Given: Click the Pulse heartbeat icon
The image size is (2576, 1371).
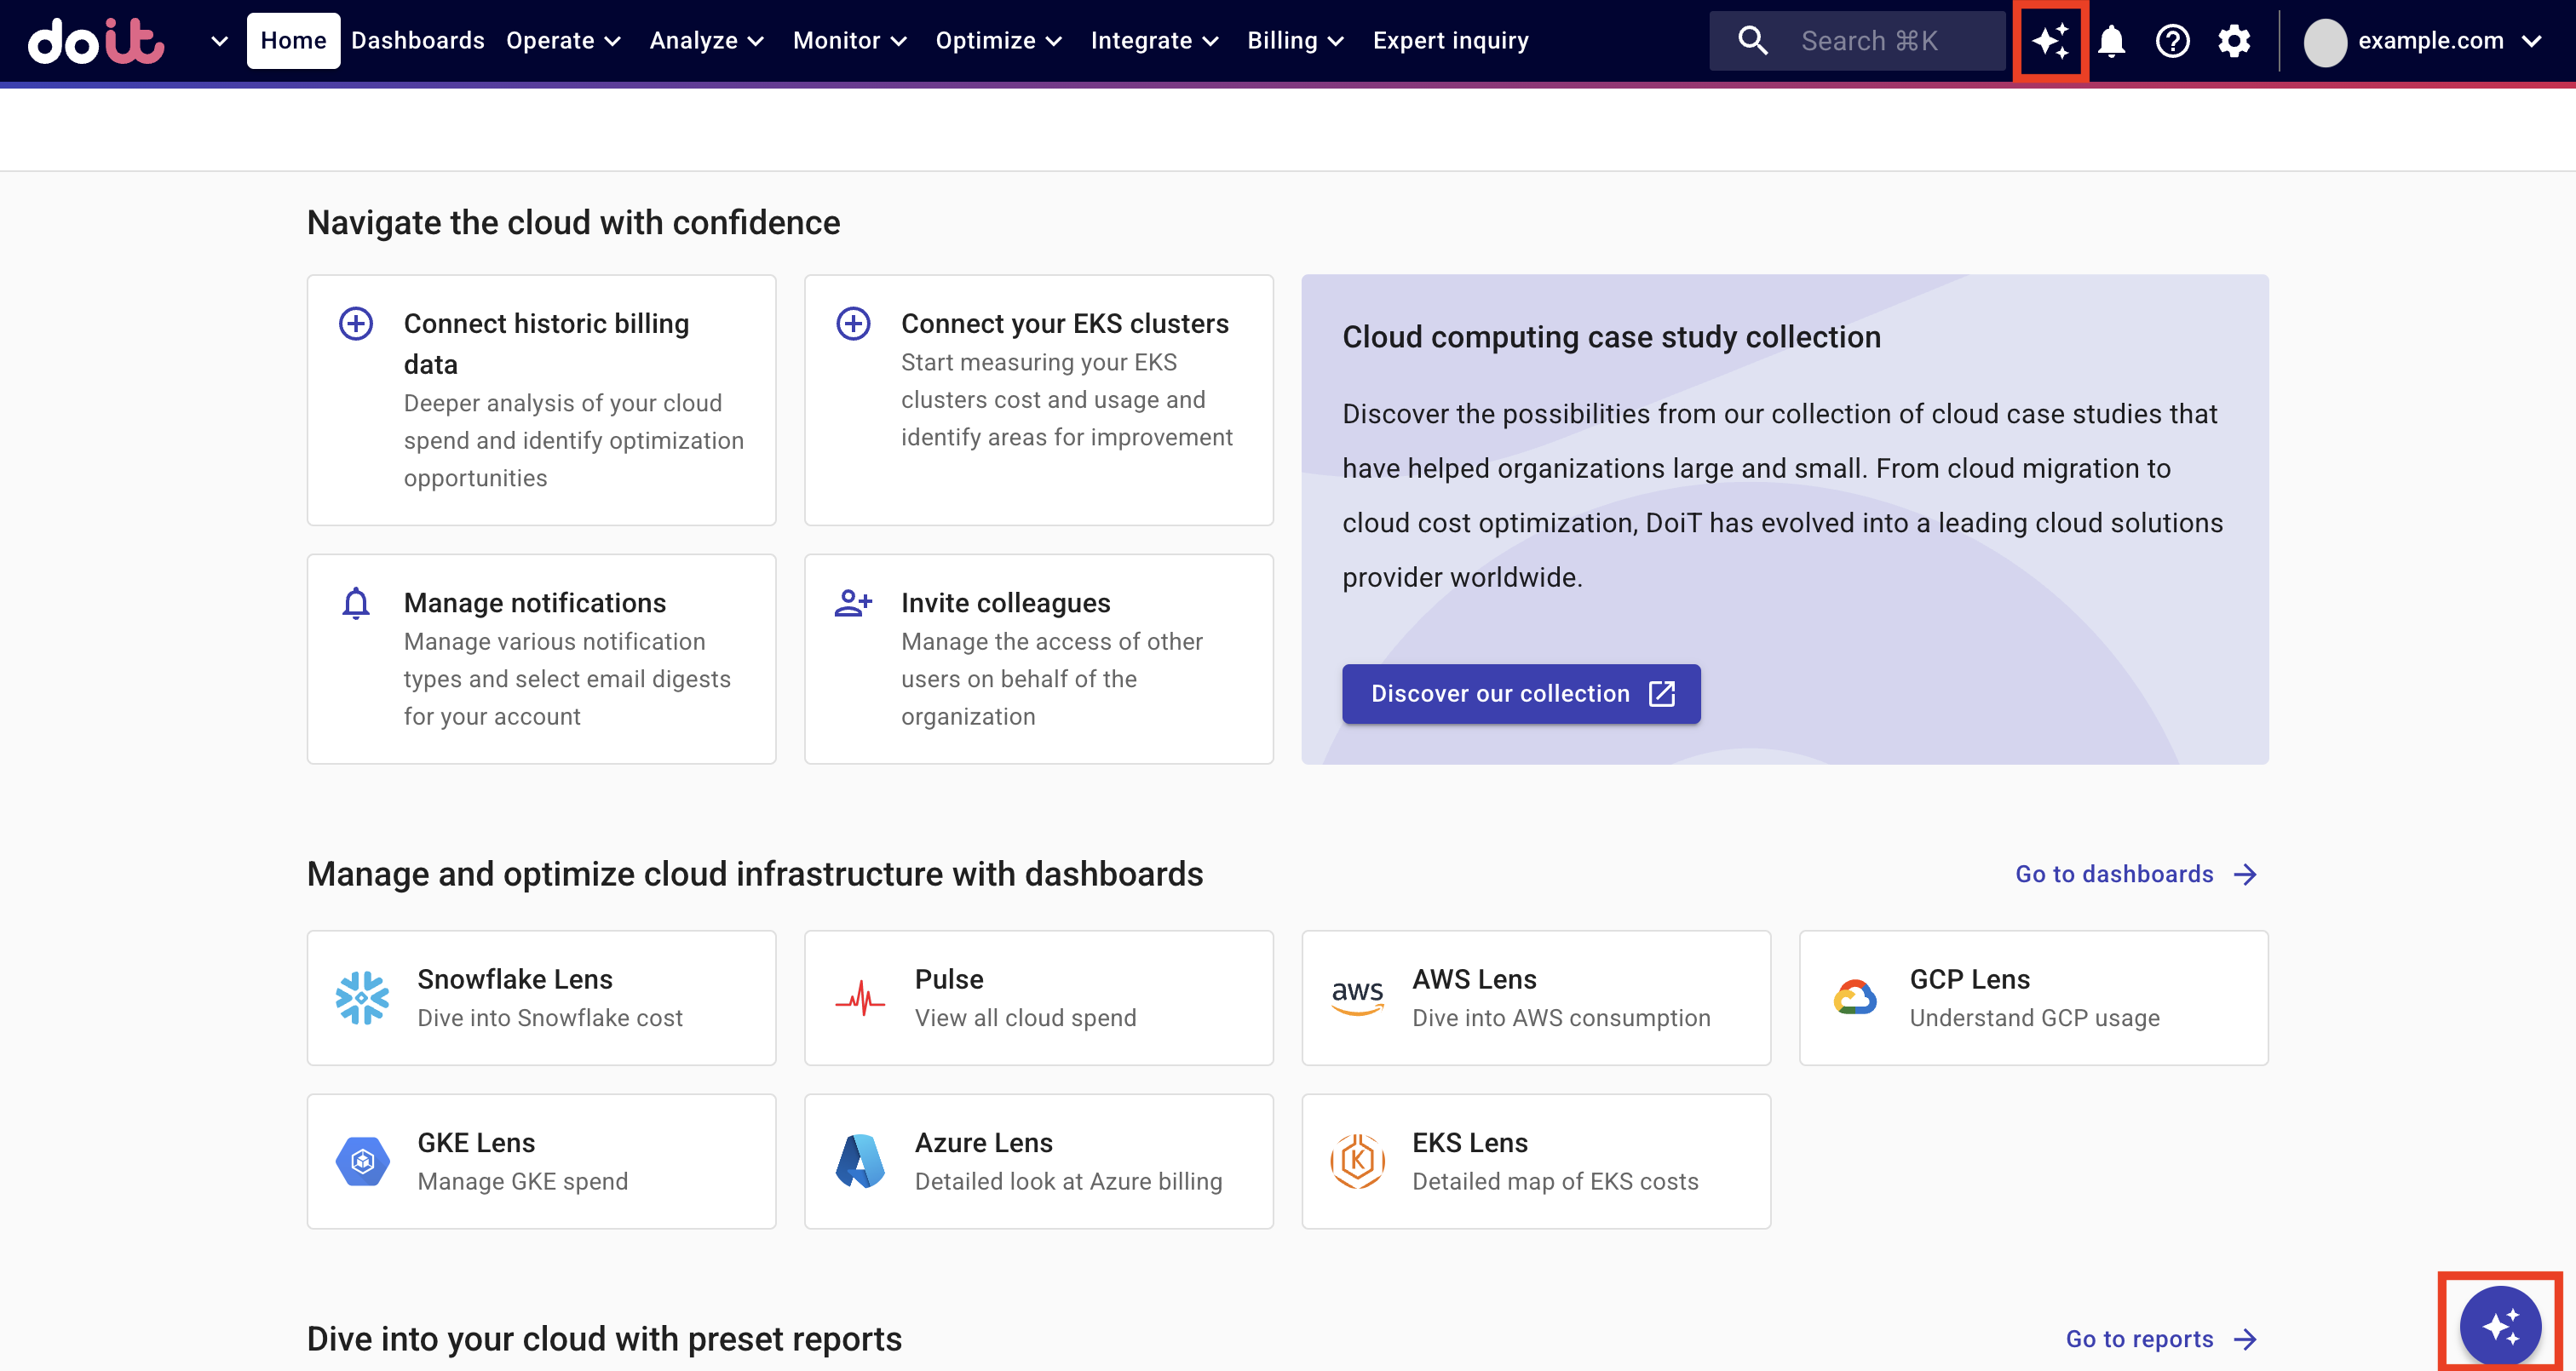Looking at the screenshot, I should (860, 998).
